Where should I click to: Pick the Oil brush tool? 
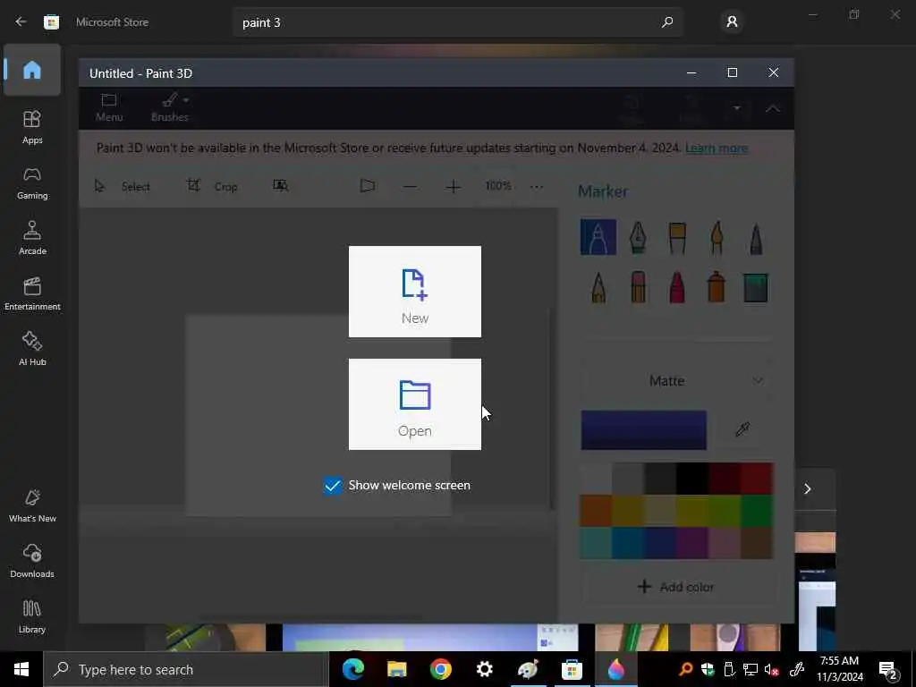[677, 237]
